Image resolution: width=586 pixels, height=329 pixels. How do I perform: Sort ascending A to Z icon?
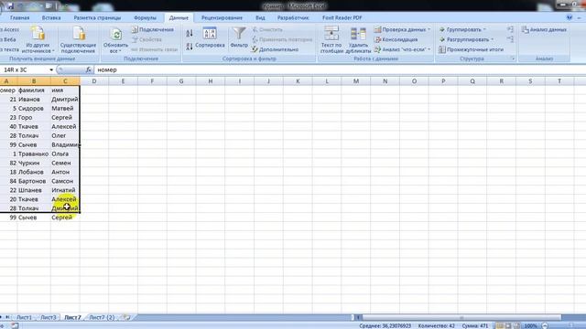[x=190, y=34]
